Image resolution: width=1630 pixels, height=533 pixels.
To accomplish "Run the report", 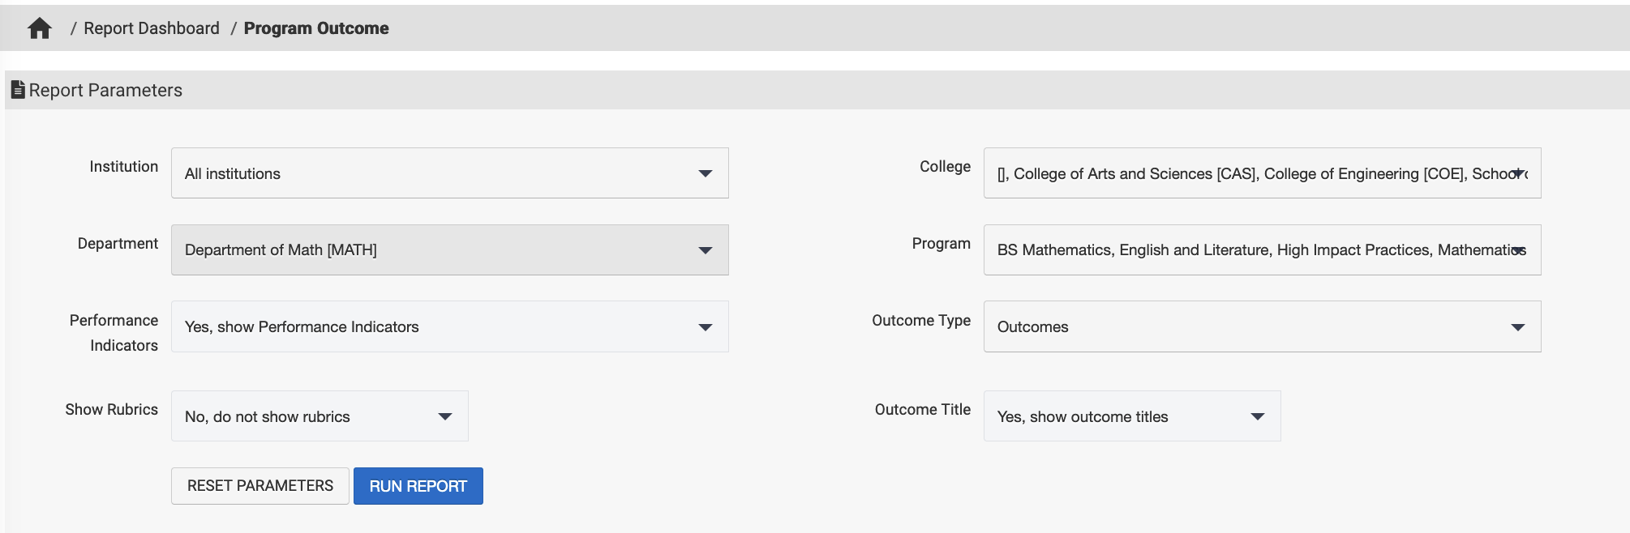I will pyautogui.click(x=418, y=486).
